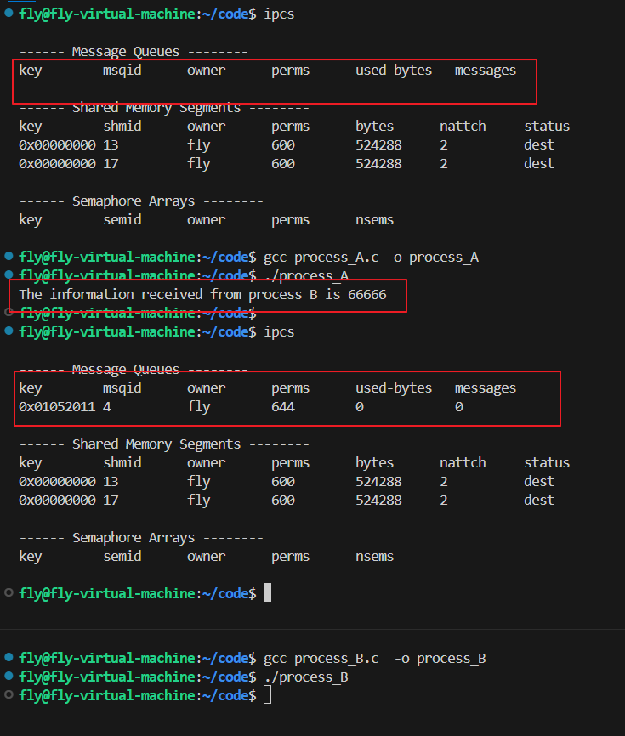Click the message queue key 0x01052011

[x=57, y=407]
